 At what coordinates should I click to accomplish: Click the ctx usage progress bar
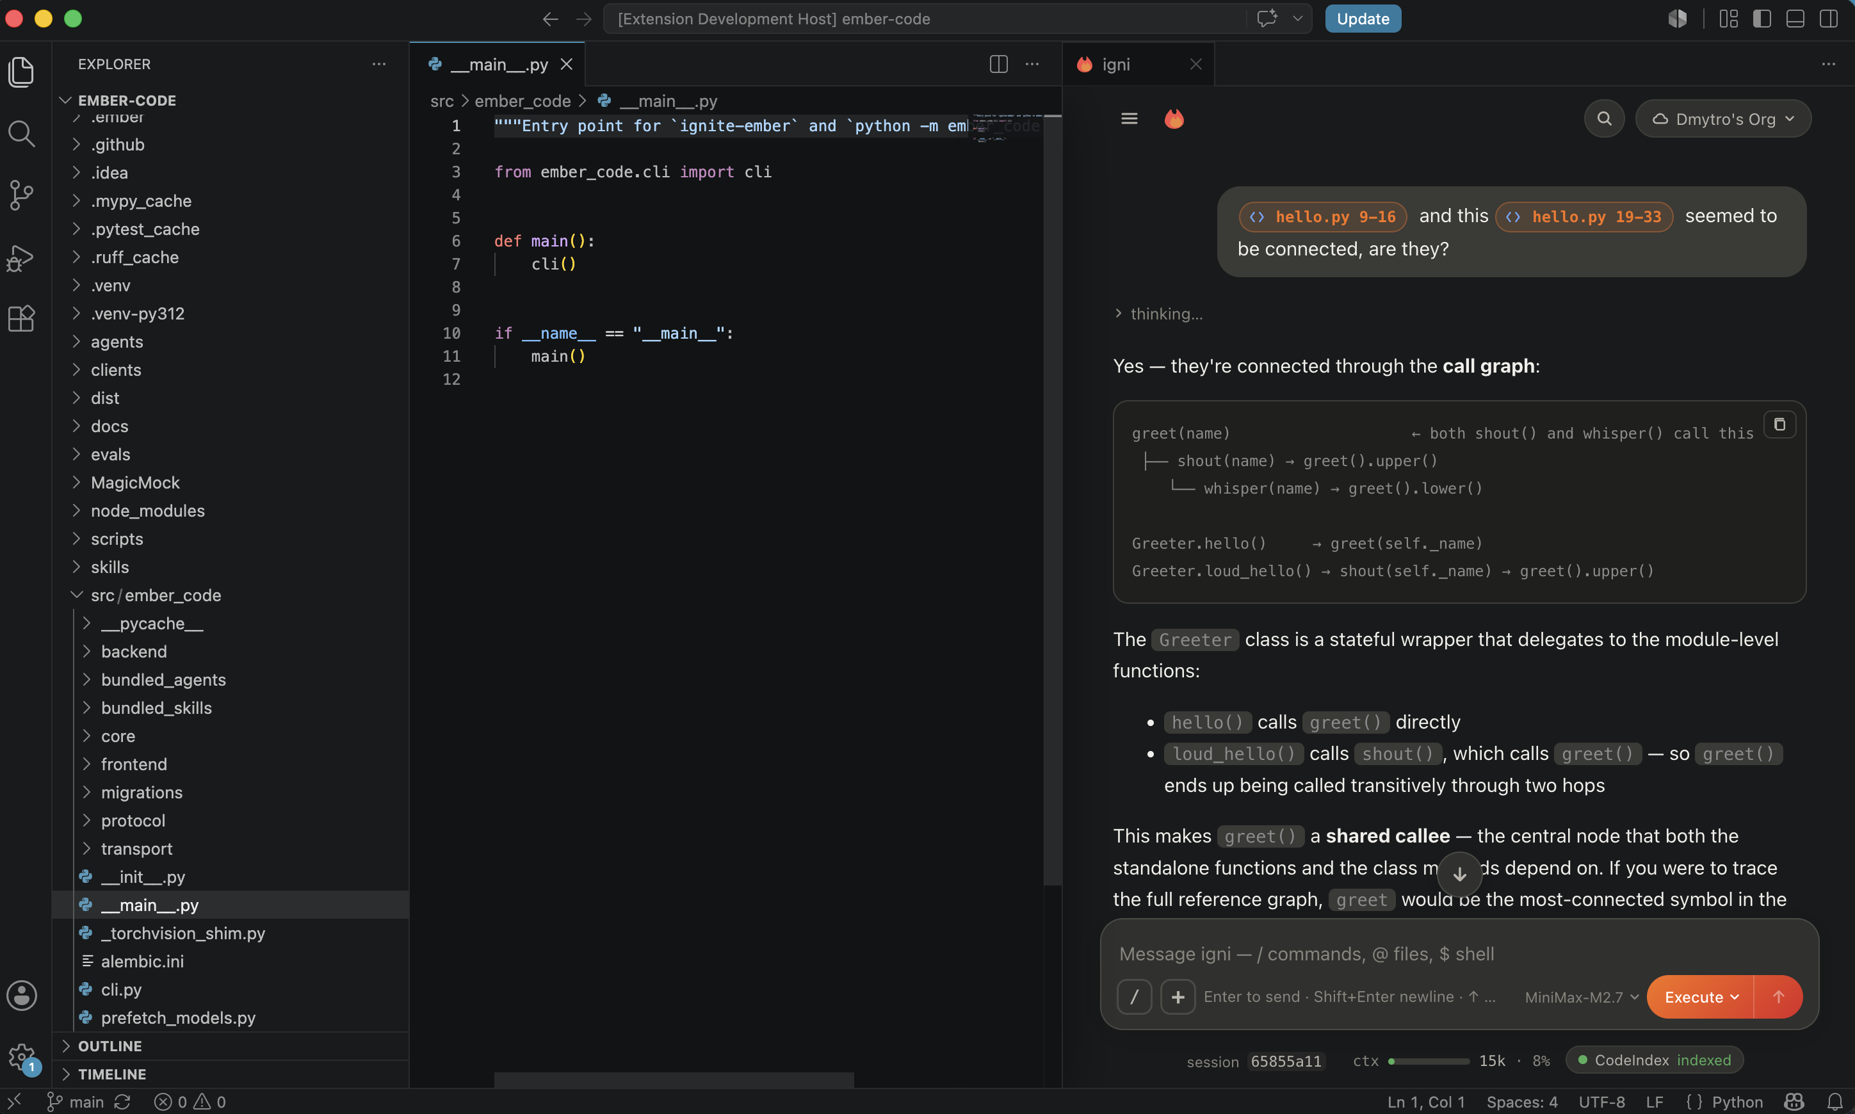click(x=1429, y=1061)
